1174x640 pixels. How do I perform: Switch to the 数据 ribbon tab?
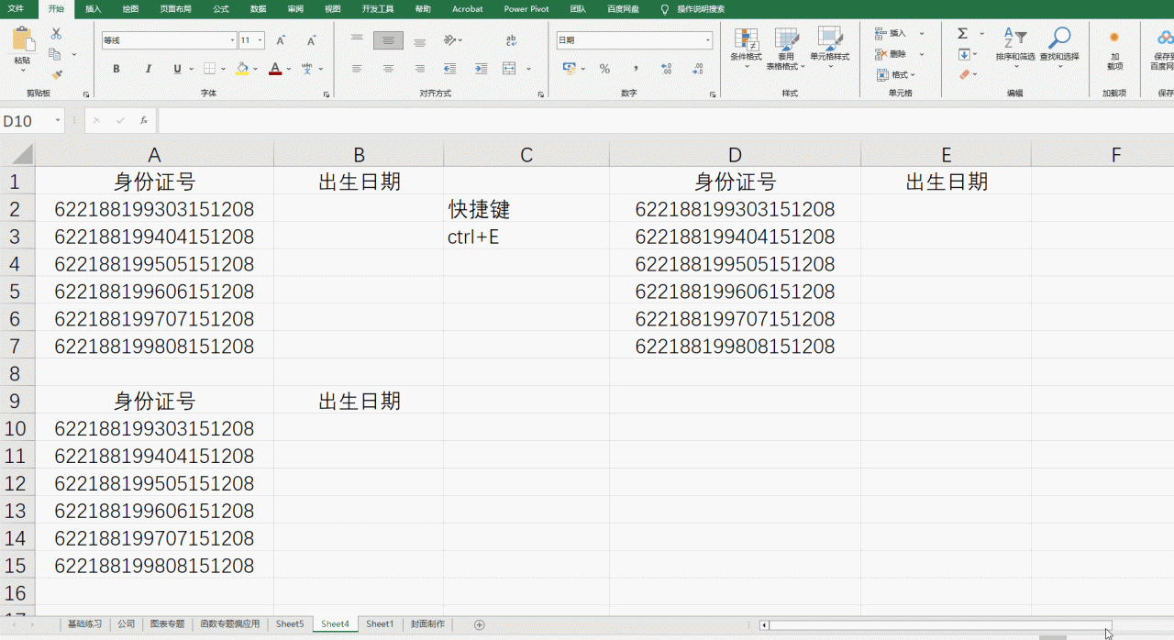coord(259,8)
